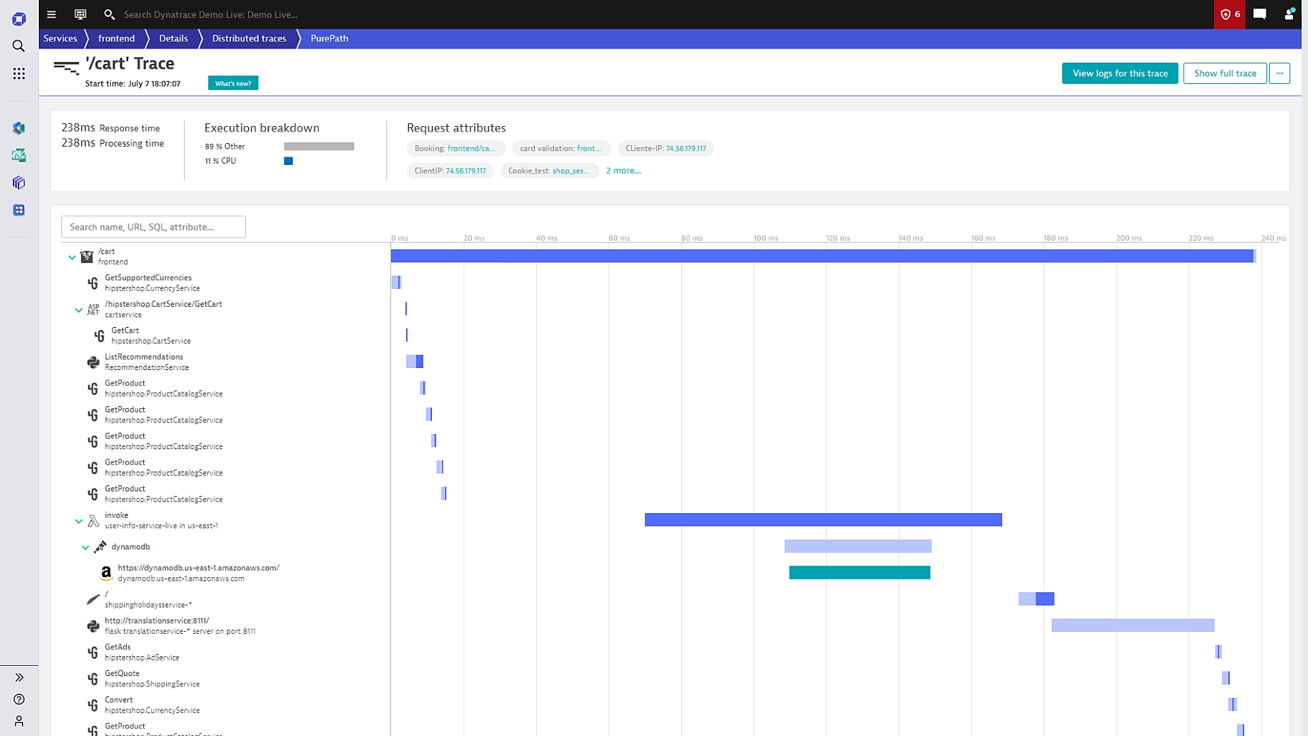Open the user profile icon in sidebar
Image resolution: width=1308 pixels, height=736 pixels.
[x=19, y=721]
